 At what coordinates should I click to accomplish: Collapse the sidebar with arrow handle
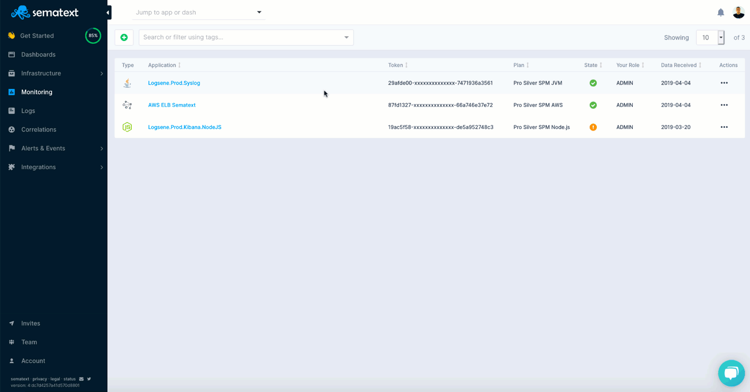(x=108, y=12)
